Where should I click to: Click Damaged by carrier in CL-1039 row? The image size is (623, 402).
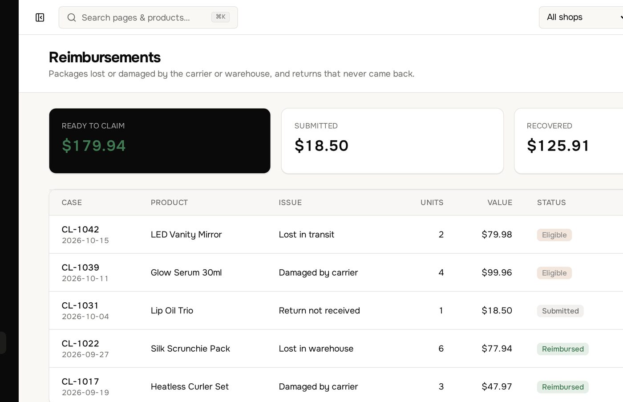point(318,272)
